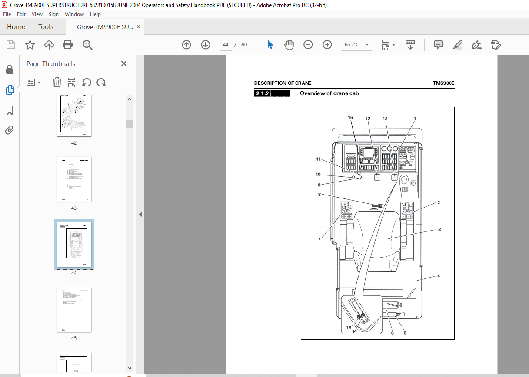Zoom out with the minus icon
Image resolution: width=529 pixels, height=377 pixels.
(x=308, y=45)
